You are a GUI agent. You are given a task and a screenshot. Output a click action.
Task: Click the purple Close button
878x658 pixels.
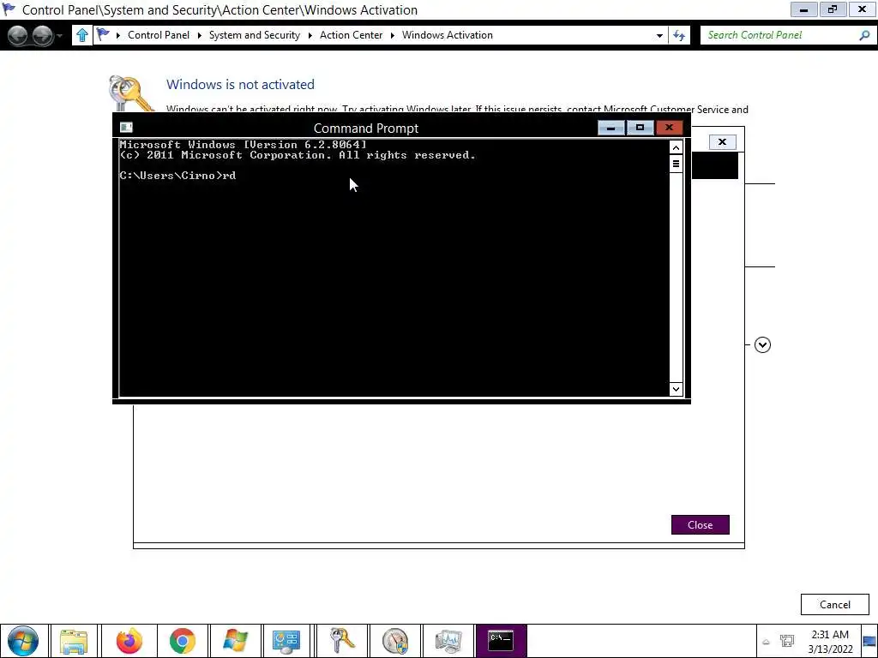pos(700,525)
